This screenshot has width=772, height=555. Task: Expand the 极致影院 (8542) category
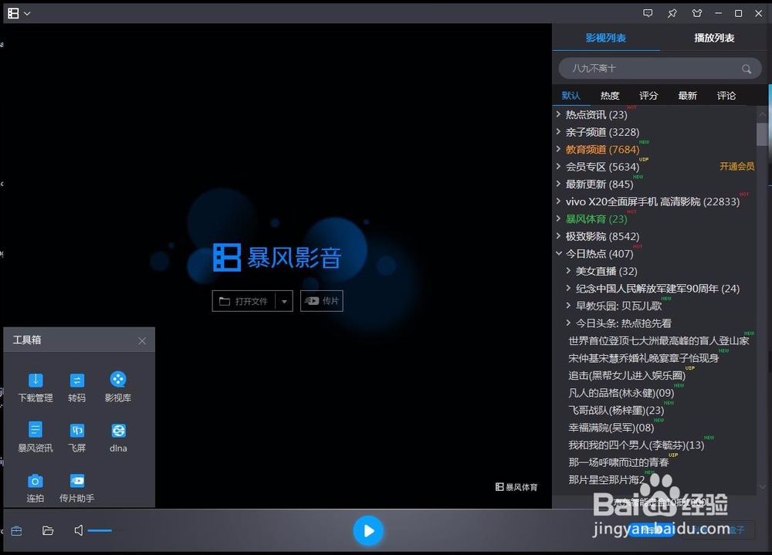point(558,236)
